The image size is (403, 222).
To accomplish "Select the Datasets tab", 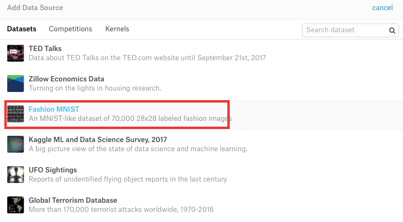I will tap(22, 29).
